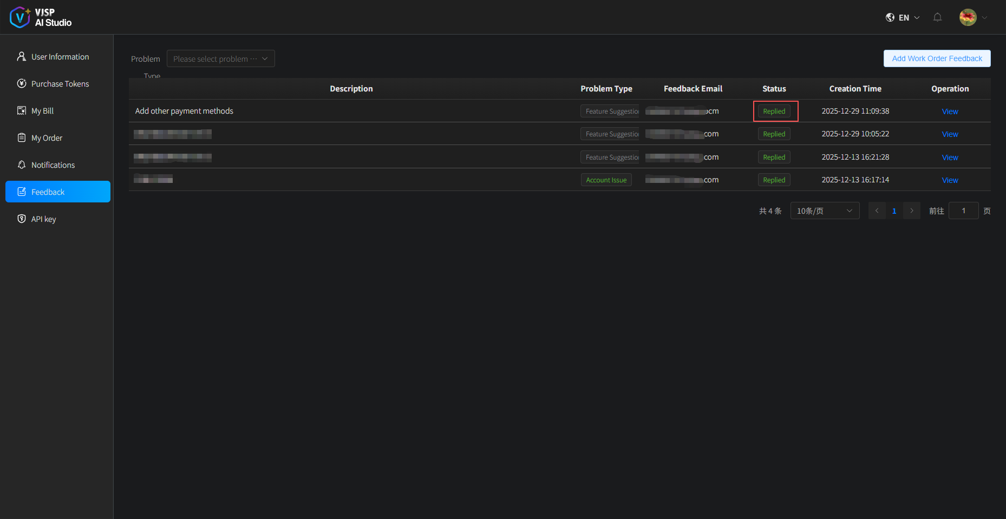Click the globe language icon
The image size is (1006, 519).
pos(890,17)
